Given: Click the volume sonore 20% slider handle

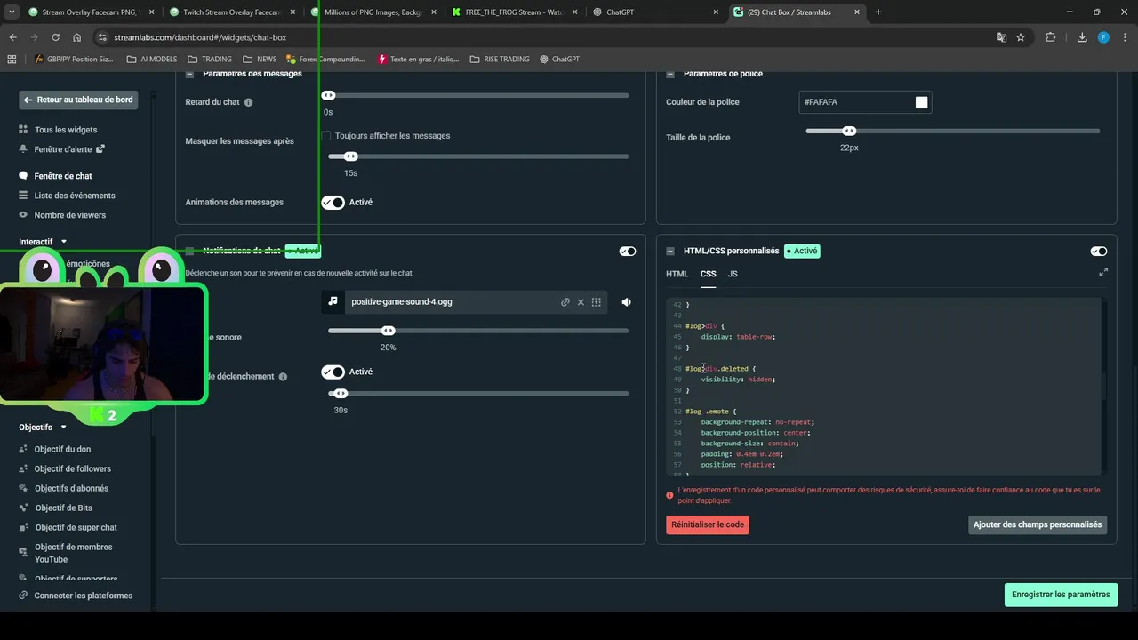Looking at the screenshot, I should pos(388,331).
